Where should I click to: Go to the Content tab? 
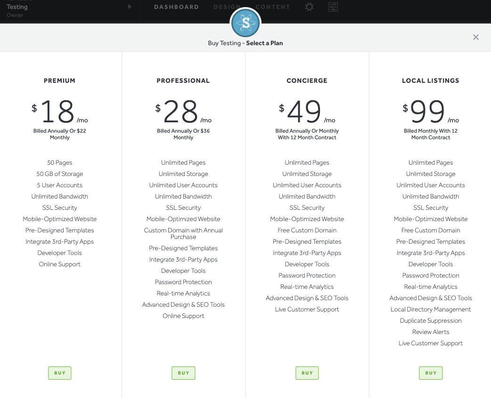click(273, 7)
